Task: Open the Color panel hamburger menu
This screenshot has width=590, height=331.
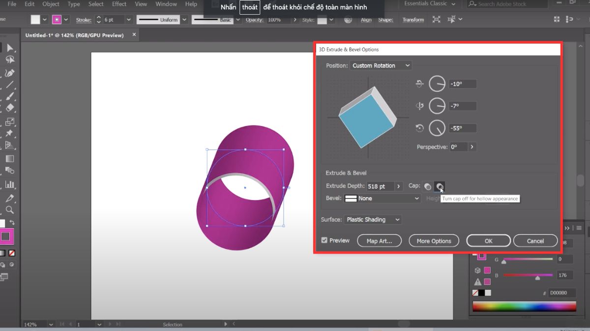Action: point(580,228)
